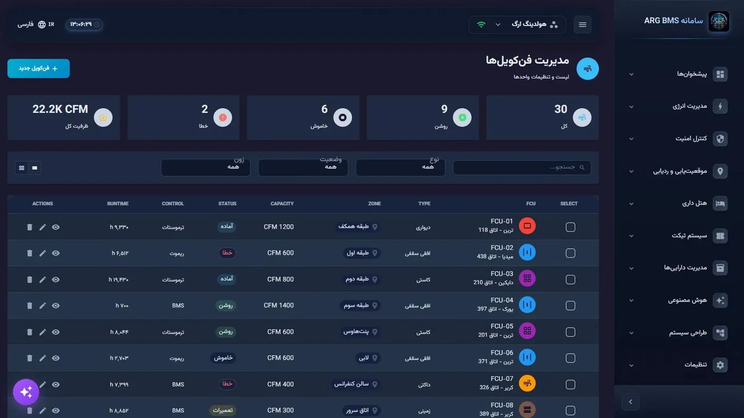Collapse the sidebar with arrow button

click(x=630, y=402)
